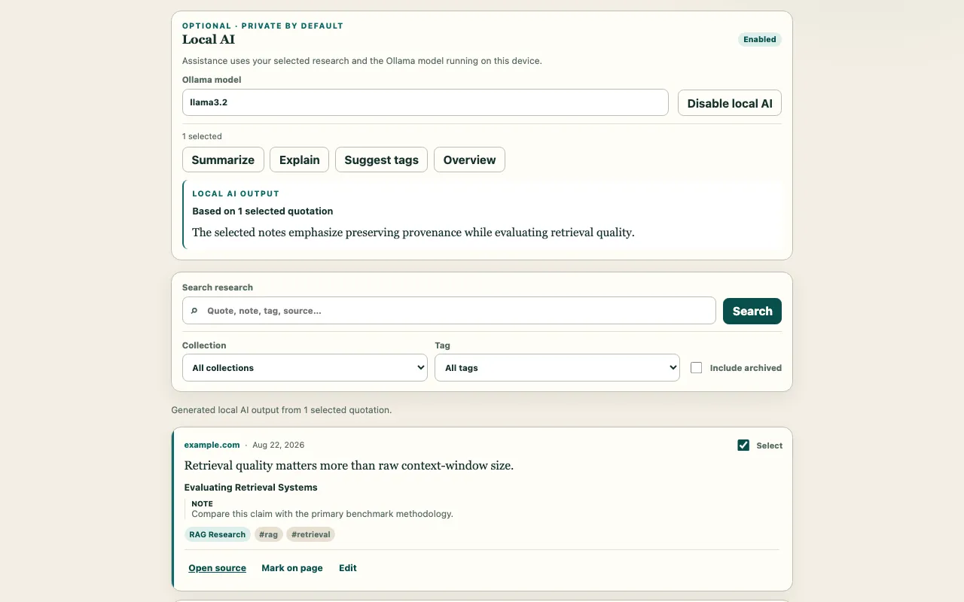Image resolution: width=964 pixels, height=602 pixels.
Task: Click the note about benchmark methodology
Action: tap(322, 514)
